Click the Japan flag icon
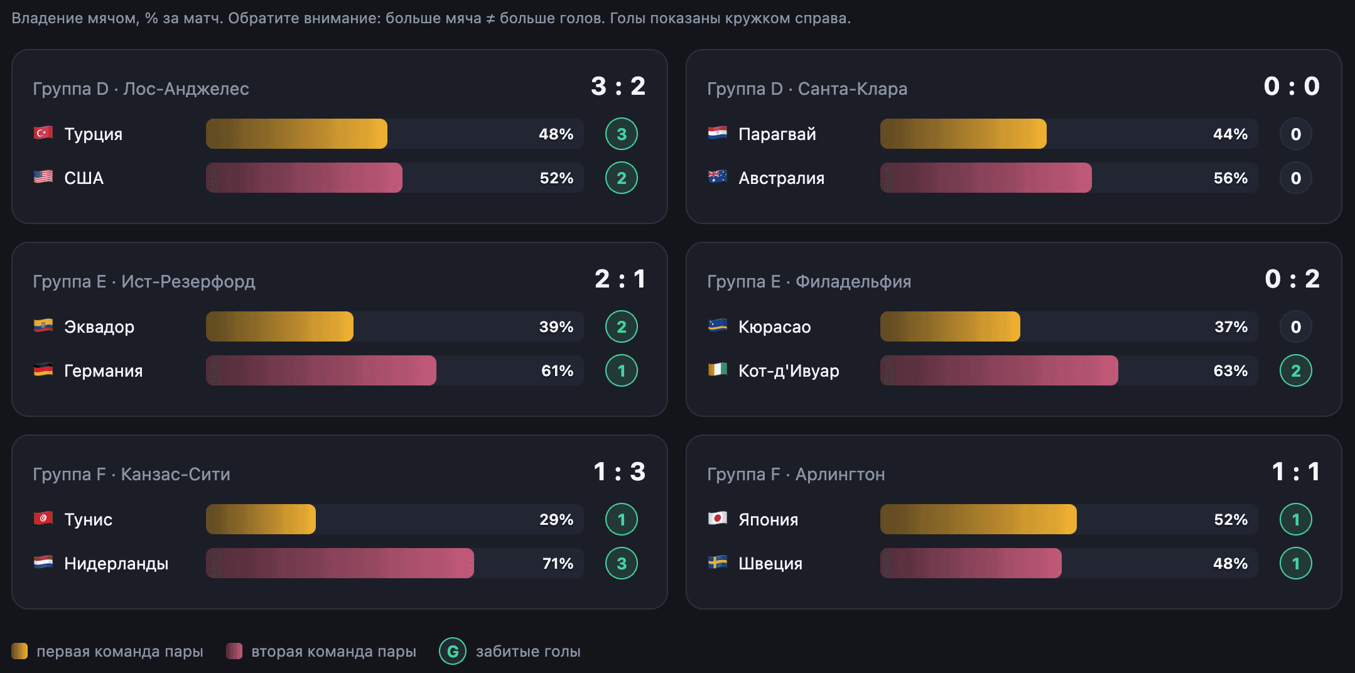This screenshot has height=673, width=1355. pos(718,519)
